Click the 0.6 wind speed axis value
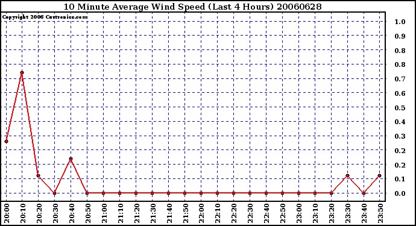 [400, 93]
